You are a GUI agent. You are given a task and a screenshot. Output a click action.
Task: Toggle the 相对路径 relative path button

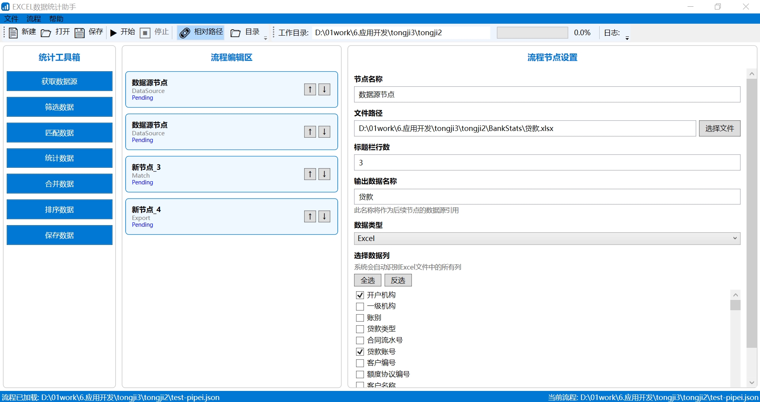pos(201,32)
